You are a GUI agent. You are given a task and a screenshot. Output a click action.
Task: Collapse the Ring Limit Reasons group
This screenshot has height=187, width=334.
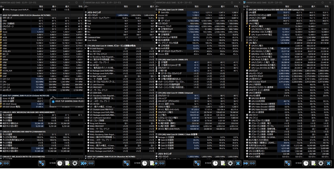tap(85, 123)
